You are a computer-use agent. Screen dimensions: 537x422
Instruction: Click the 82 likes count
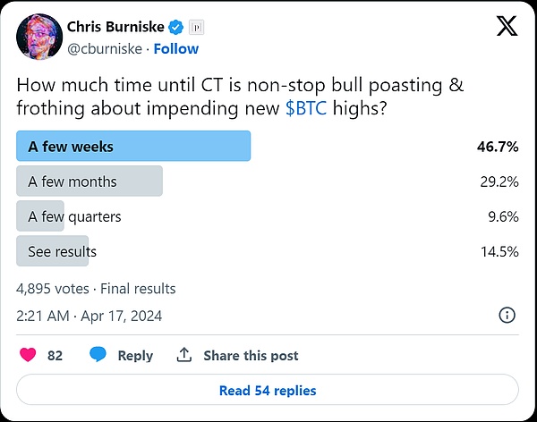point(55,355)
